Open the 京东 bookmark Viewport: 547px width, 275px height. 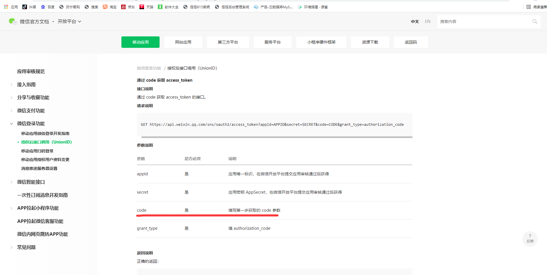point(128,7)
